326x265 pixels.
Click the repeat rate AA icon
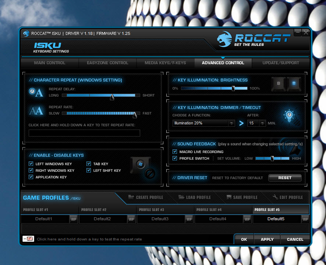tap(36, 110)
